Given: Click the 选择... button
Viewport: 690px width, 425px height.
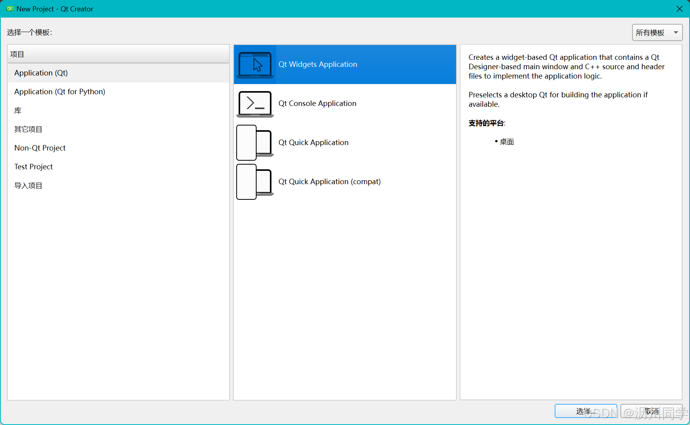Looking at the screenshot, I should [x=586, y=411].
